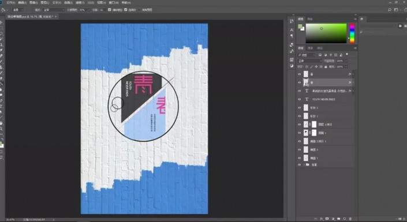
Task: Collapse effects on the topmost layer
Action: coord(353,74)
